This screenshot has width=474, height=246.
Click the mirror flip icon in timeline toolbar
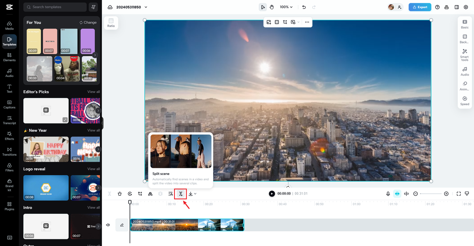(x=150, y=193)
